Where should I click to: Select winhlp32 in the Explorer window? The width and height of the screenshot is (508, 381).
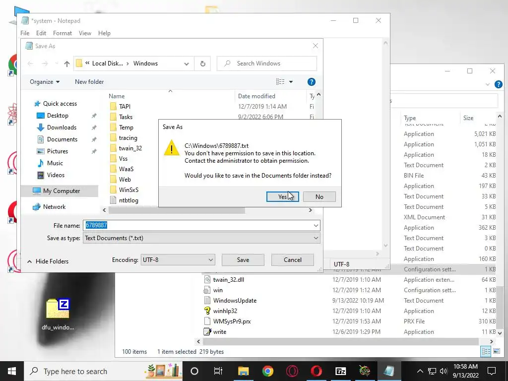[225, 311]
